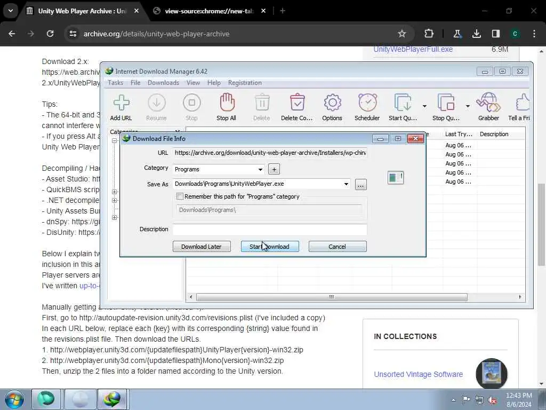Expand the third tree node in categories panel

click(x=114, y=200)
